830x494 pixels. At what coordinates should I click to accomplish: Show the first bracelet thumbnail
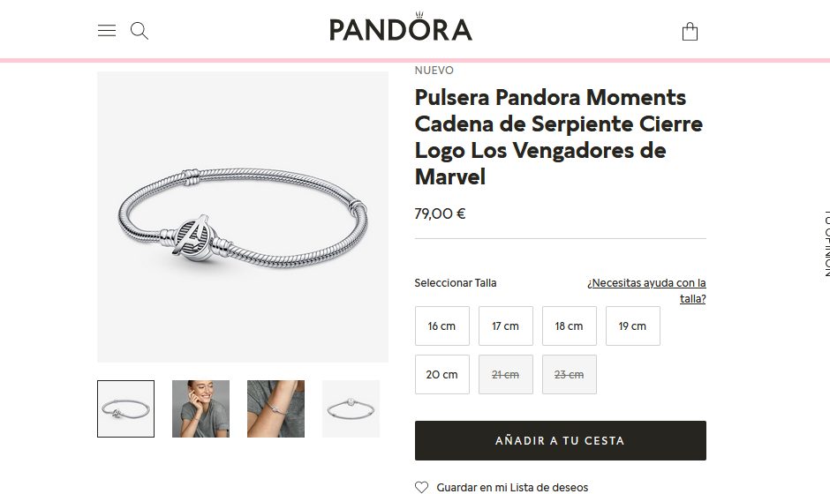[x=126, y=408]
